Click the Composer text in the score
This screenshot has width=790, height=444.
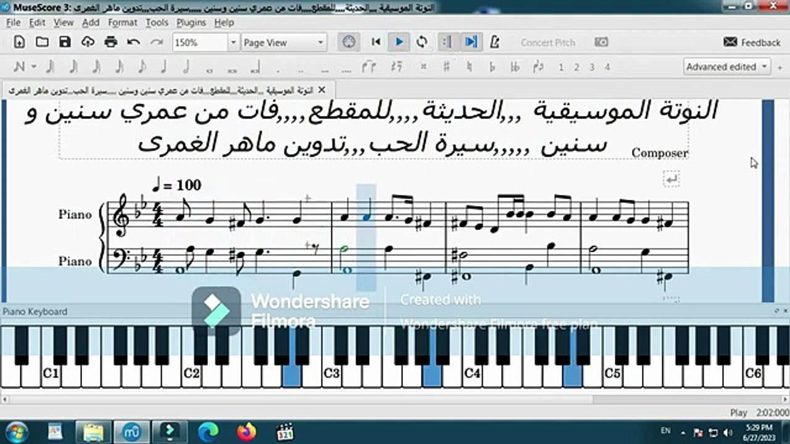660,152
